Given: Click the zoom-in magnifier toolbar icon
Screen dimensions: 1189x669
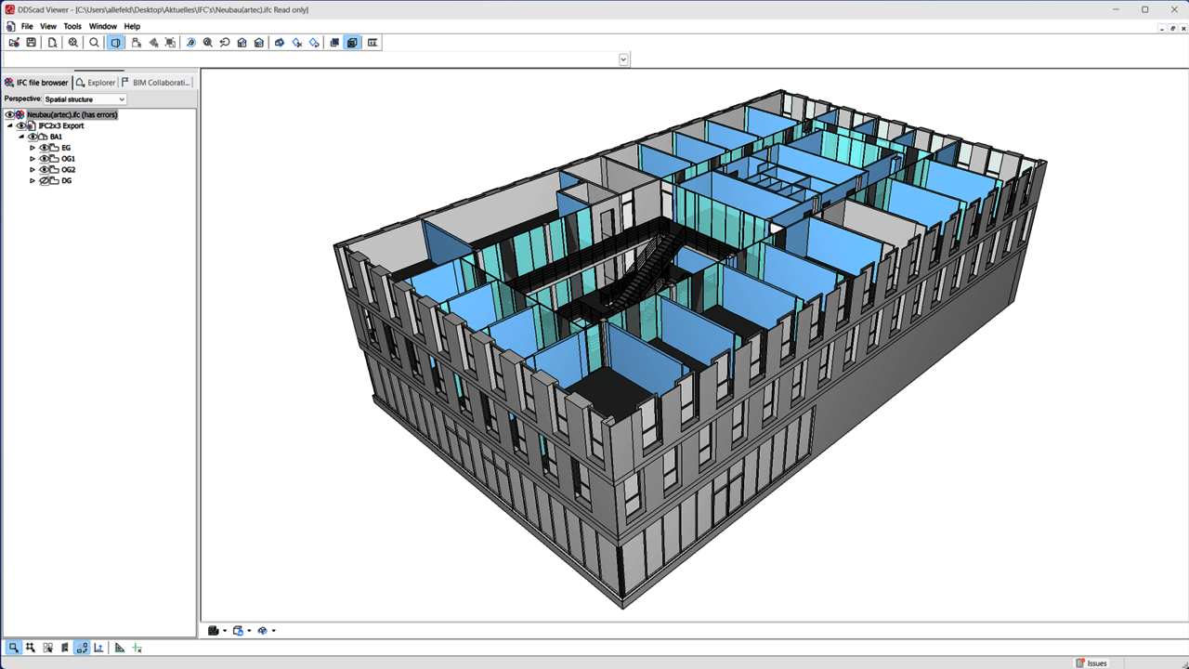Looking at the screenshot, I should pos(73,43).
